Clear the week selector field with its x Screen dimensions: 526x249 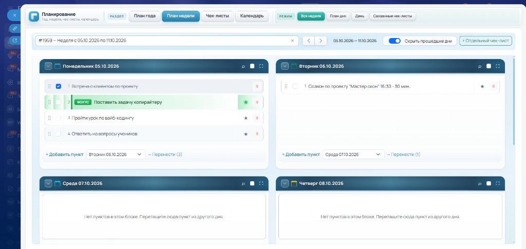coord(292,41)
